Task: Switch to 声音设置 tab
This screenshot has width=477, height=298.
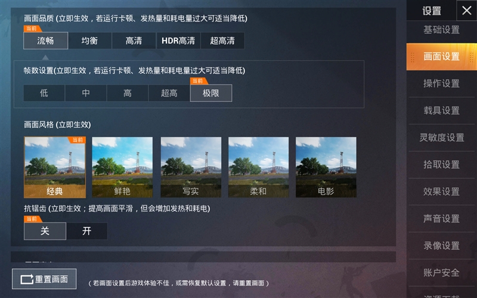Action: click(441, 218)
